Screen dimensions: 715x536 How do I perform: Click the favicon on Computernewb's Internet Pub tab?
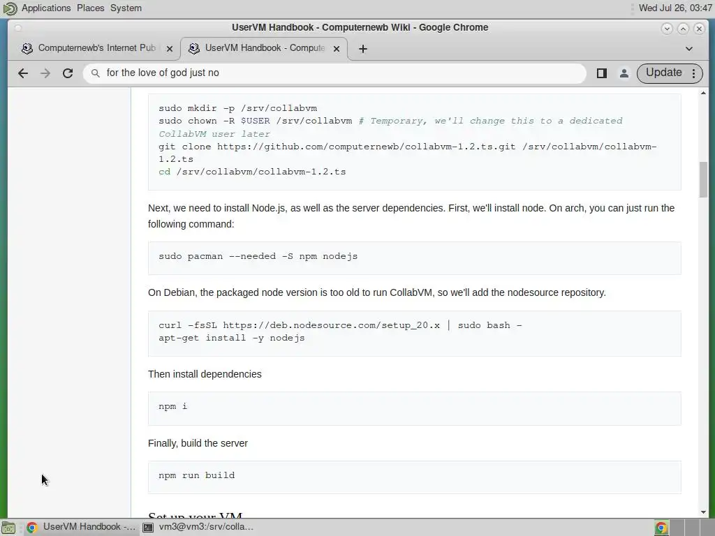[27, 48]
